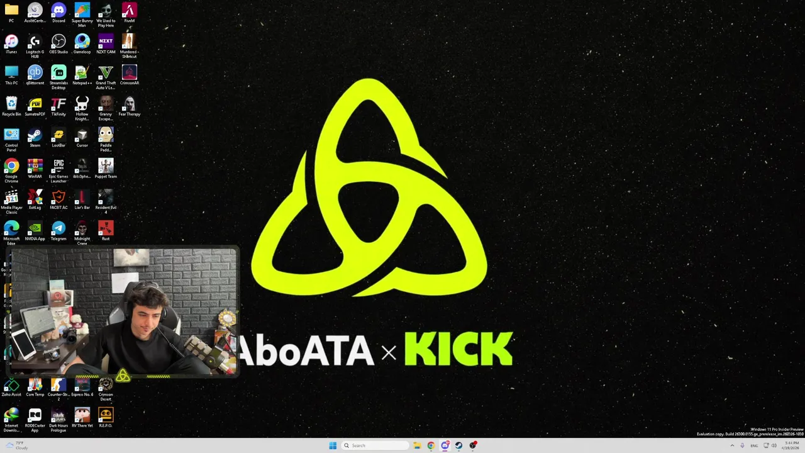This screenshot has height=453, width=805.
Task: Select the SumatraPDF desktop icon
Action: [35, 106]
